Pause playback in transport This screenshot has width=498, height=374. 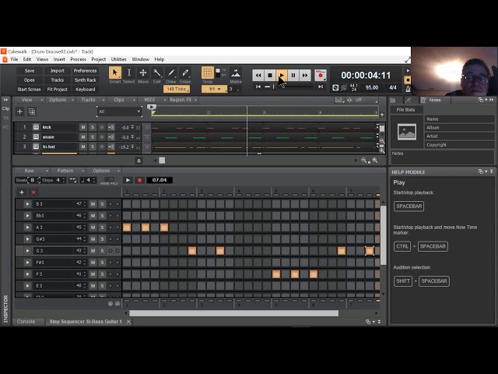[x=293, y=76]
